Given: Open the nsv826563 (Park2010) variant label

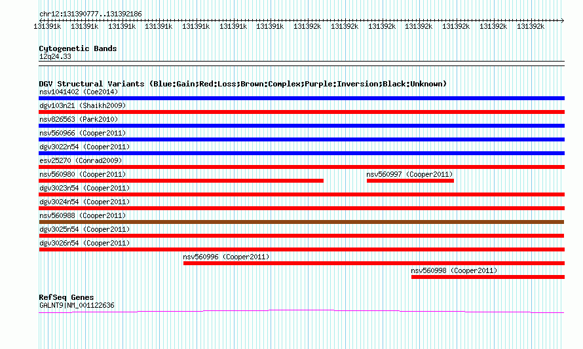Looking at the screenshot, I should click(79, 119).
